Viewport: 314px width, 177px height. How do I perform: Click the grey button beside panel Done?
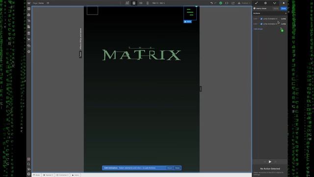coord(276,8)
